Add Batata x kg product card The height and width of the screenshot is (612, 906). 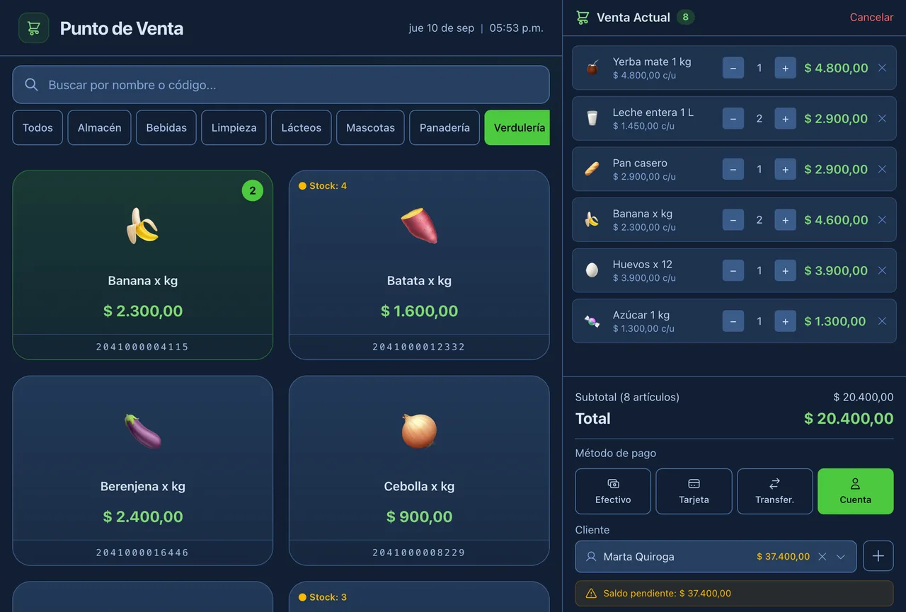click(419, 265)
